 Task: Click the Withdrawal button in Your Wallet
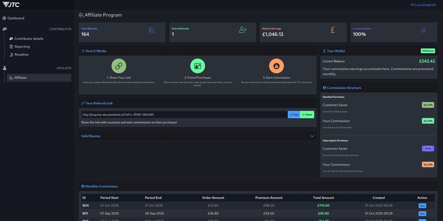click(x=427, y=51)
